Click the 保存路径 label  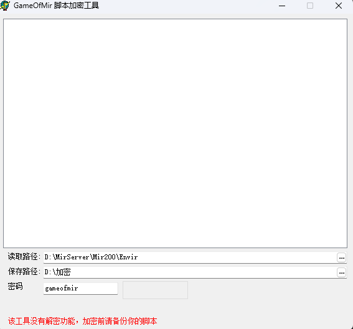point(24,271)
